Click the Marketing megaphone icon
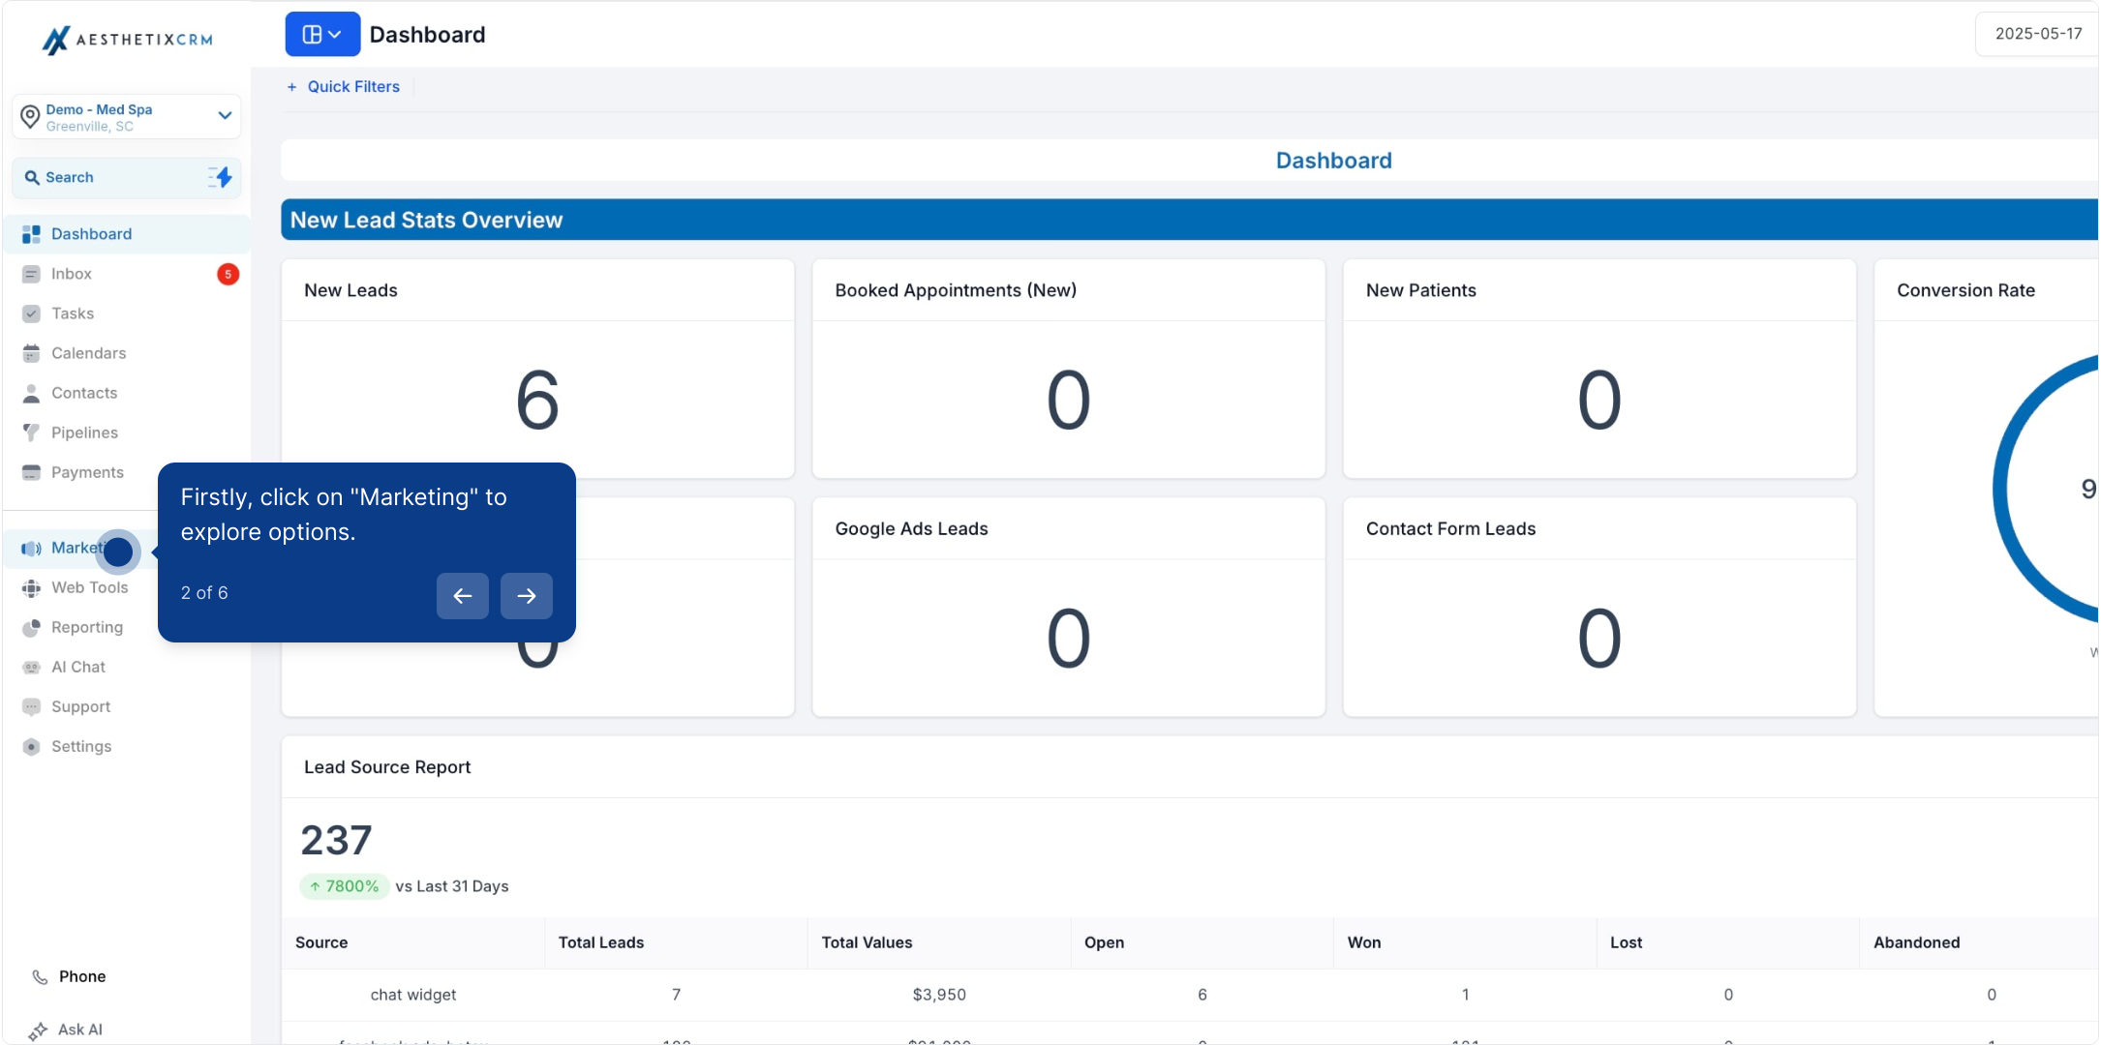The height and width of the screenshot is (1045, 2101). (31, 549)
